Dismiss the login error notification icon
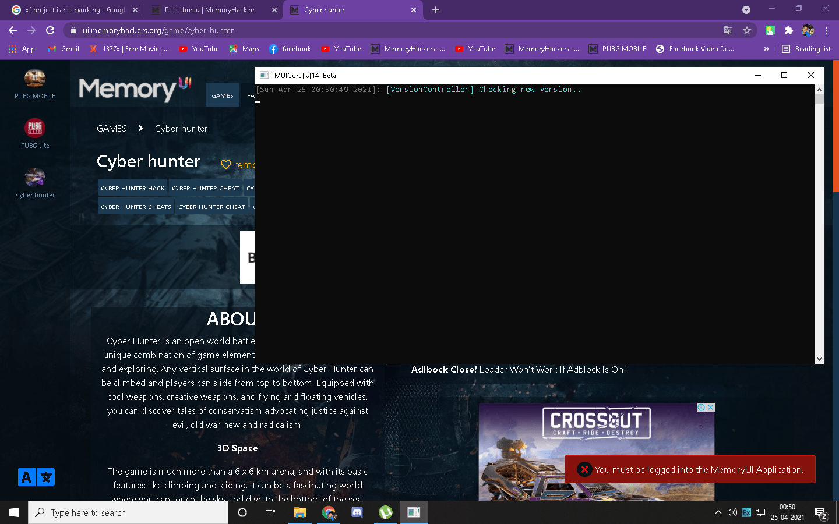 [584, 469]
